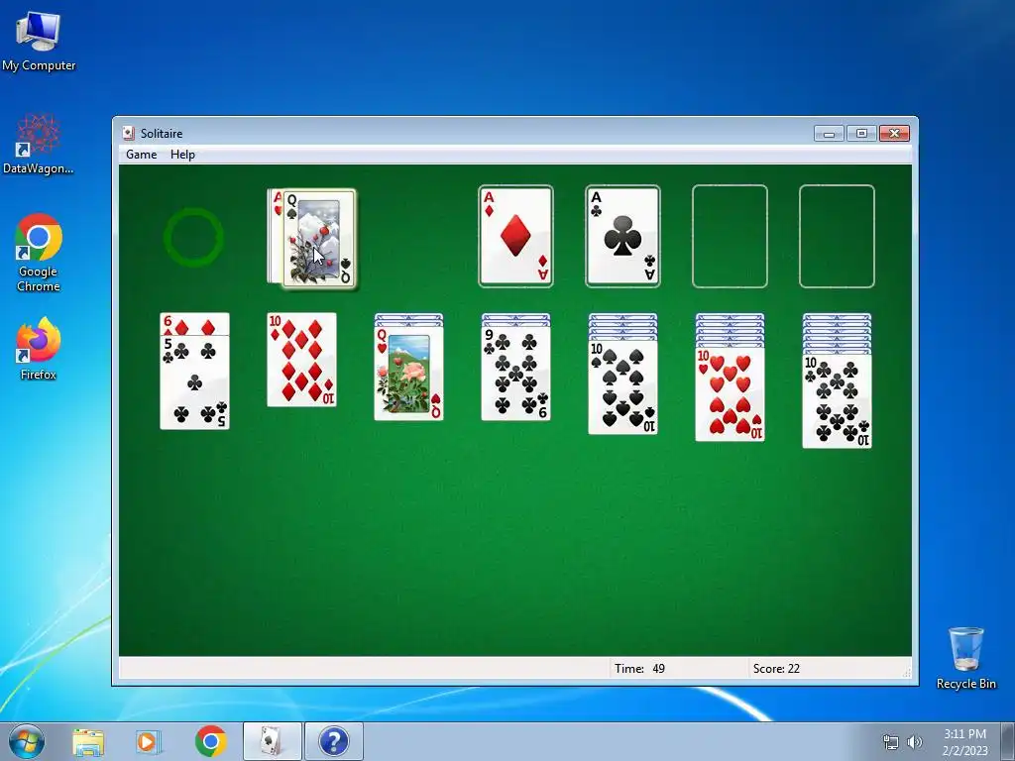This screenshot has height=761, width=1015.
Task: Click the Solitaire taskbar button
Action: click(272, 741)
